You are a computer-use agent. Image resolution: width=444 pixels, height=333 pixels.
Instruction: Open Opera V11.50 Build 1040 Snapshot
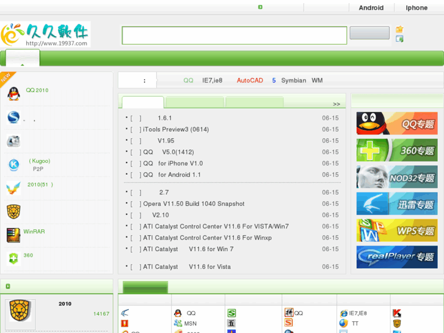coord(194,203)
